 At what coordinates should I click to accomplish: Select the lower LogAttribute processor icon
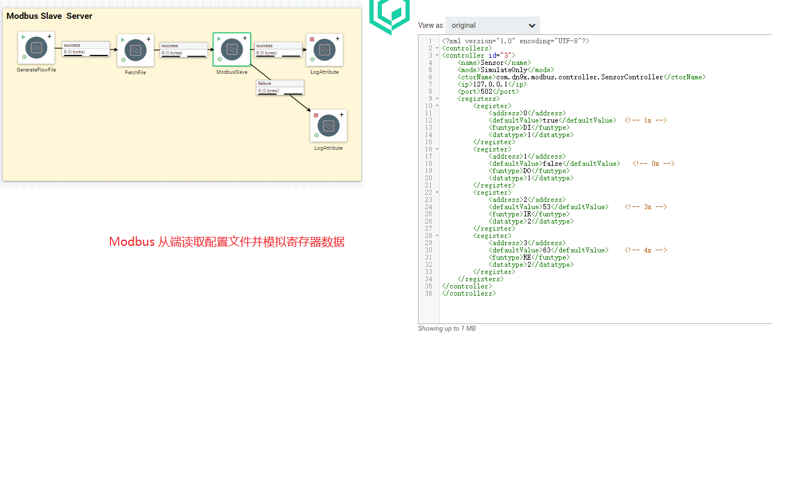pyautogui.click(x=328, y=126)
